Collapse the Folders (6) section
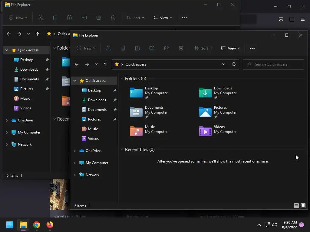The height and width of the screenshot is (232, 310). click(122, 79)
